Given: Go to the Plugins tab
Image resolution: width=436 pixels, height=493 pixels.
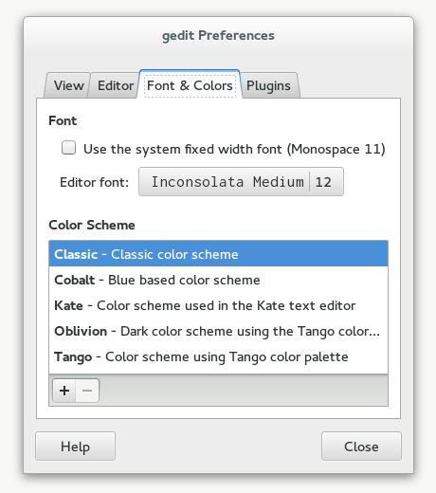Looking at the screenshot, I should coord(268,85).
